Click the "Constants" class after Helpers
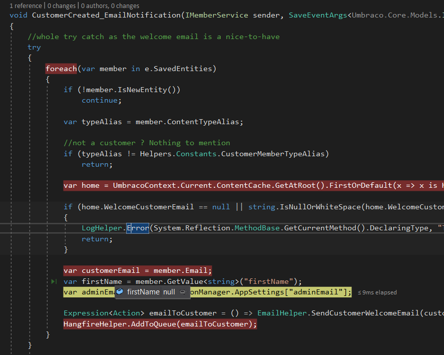Screen dimensions: 444x355 coord(196,154)
